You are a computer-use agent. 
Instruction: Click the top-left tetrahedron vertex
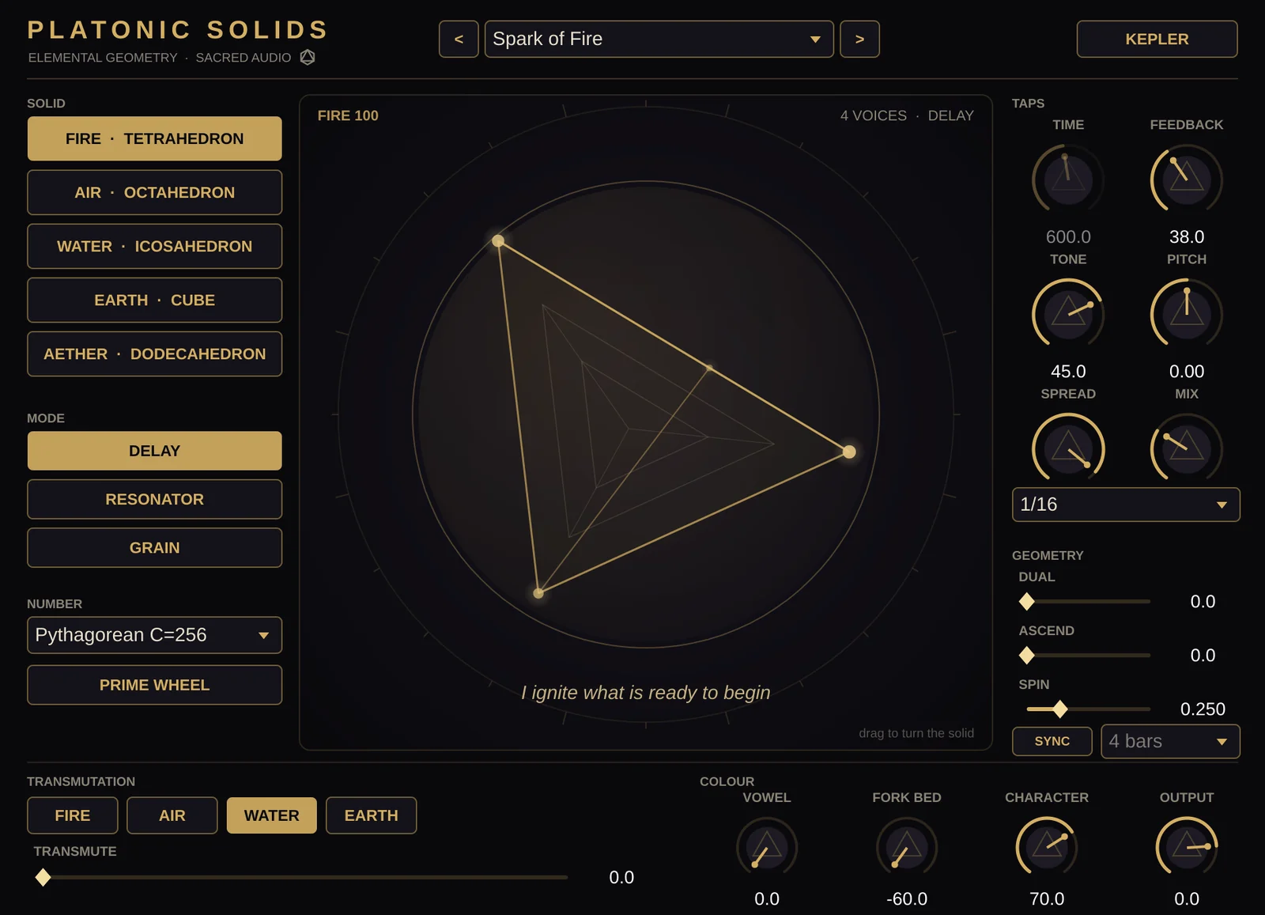[x=498, y=240]
